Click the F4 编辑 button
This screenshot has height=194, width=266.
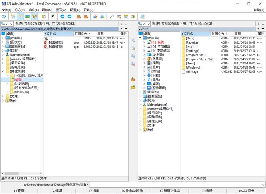[57, 191]
